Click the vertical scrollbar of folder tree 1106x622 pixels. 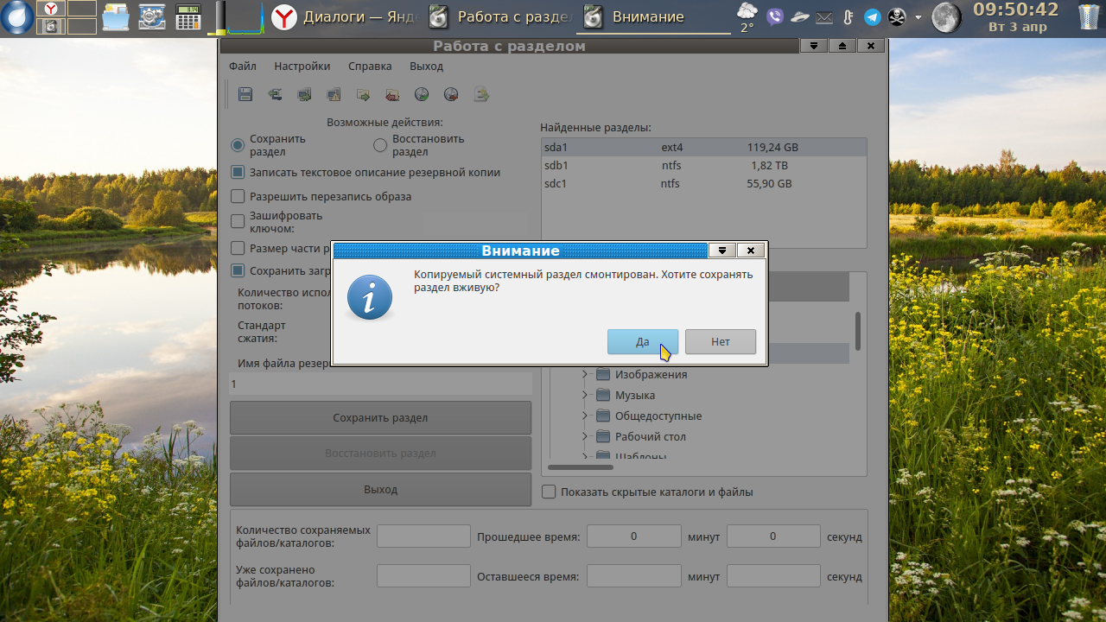pos(858,331)
